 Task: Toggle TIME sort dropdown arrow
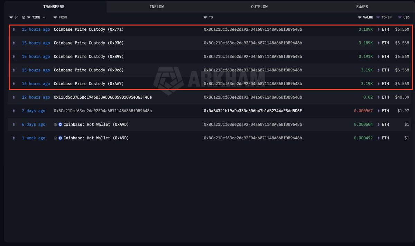(x=44, y=17)
